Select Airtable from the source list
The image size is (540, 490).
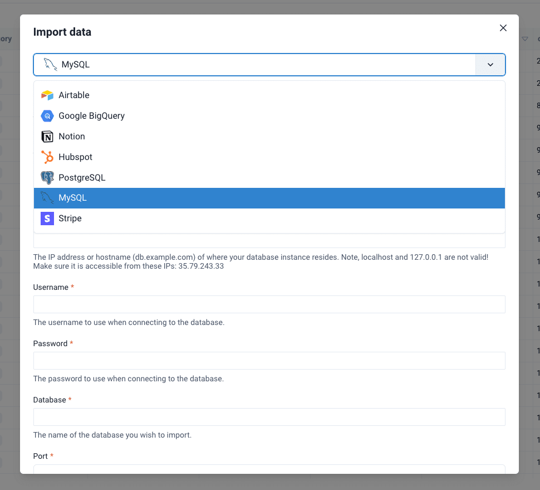pos(74,95)
